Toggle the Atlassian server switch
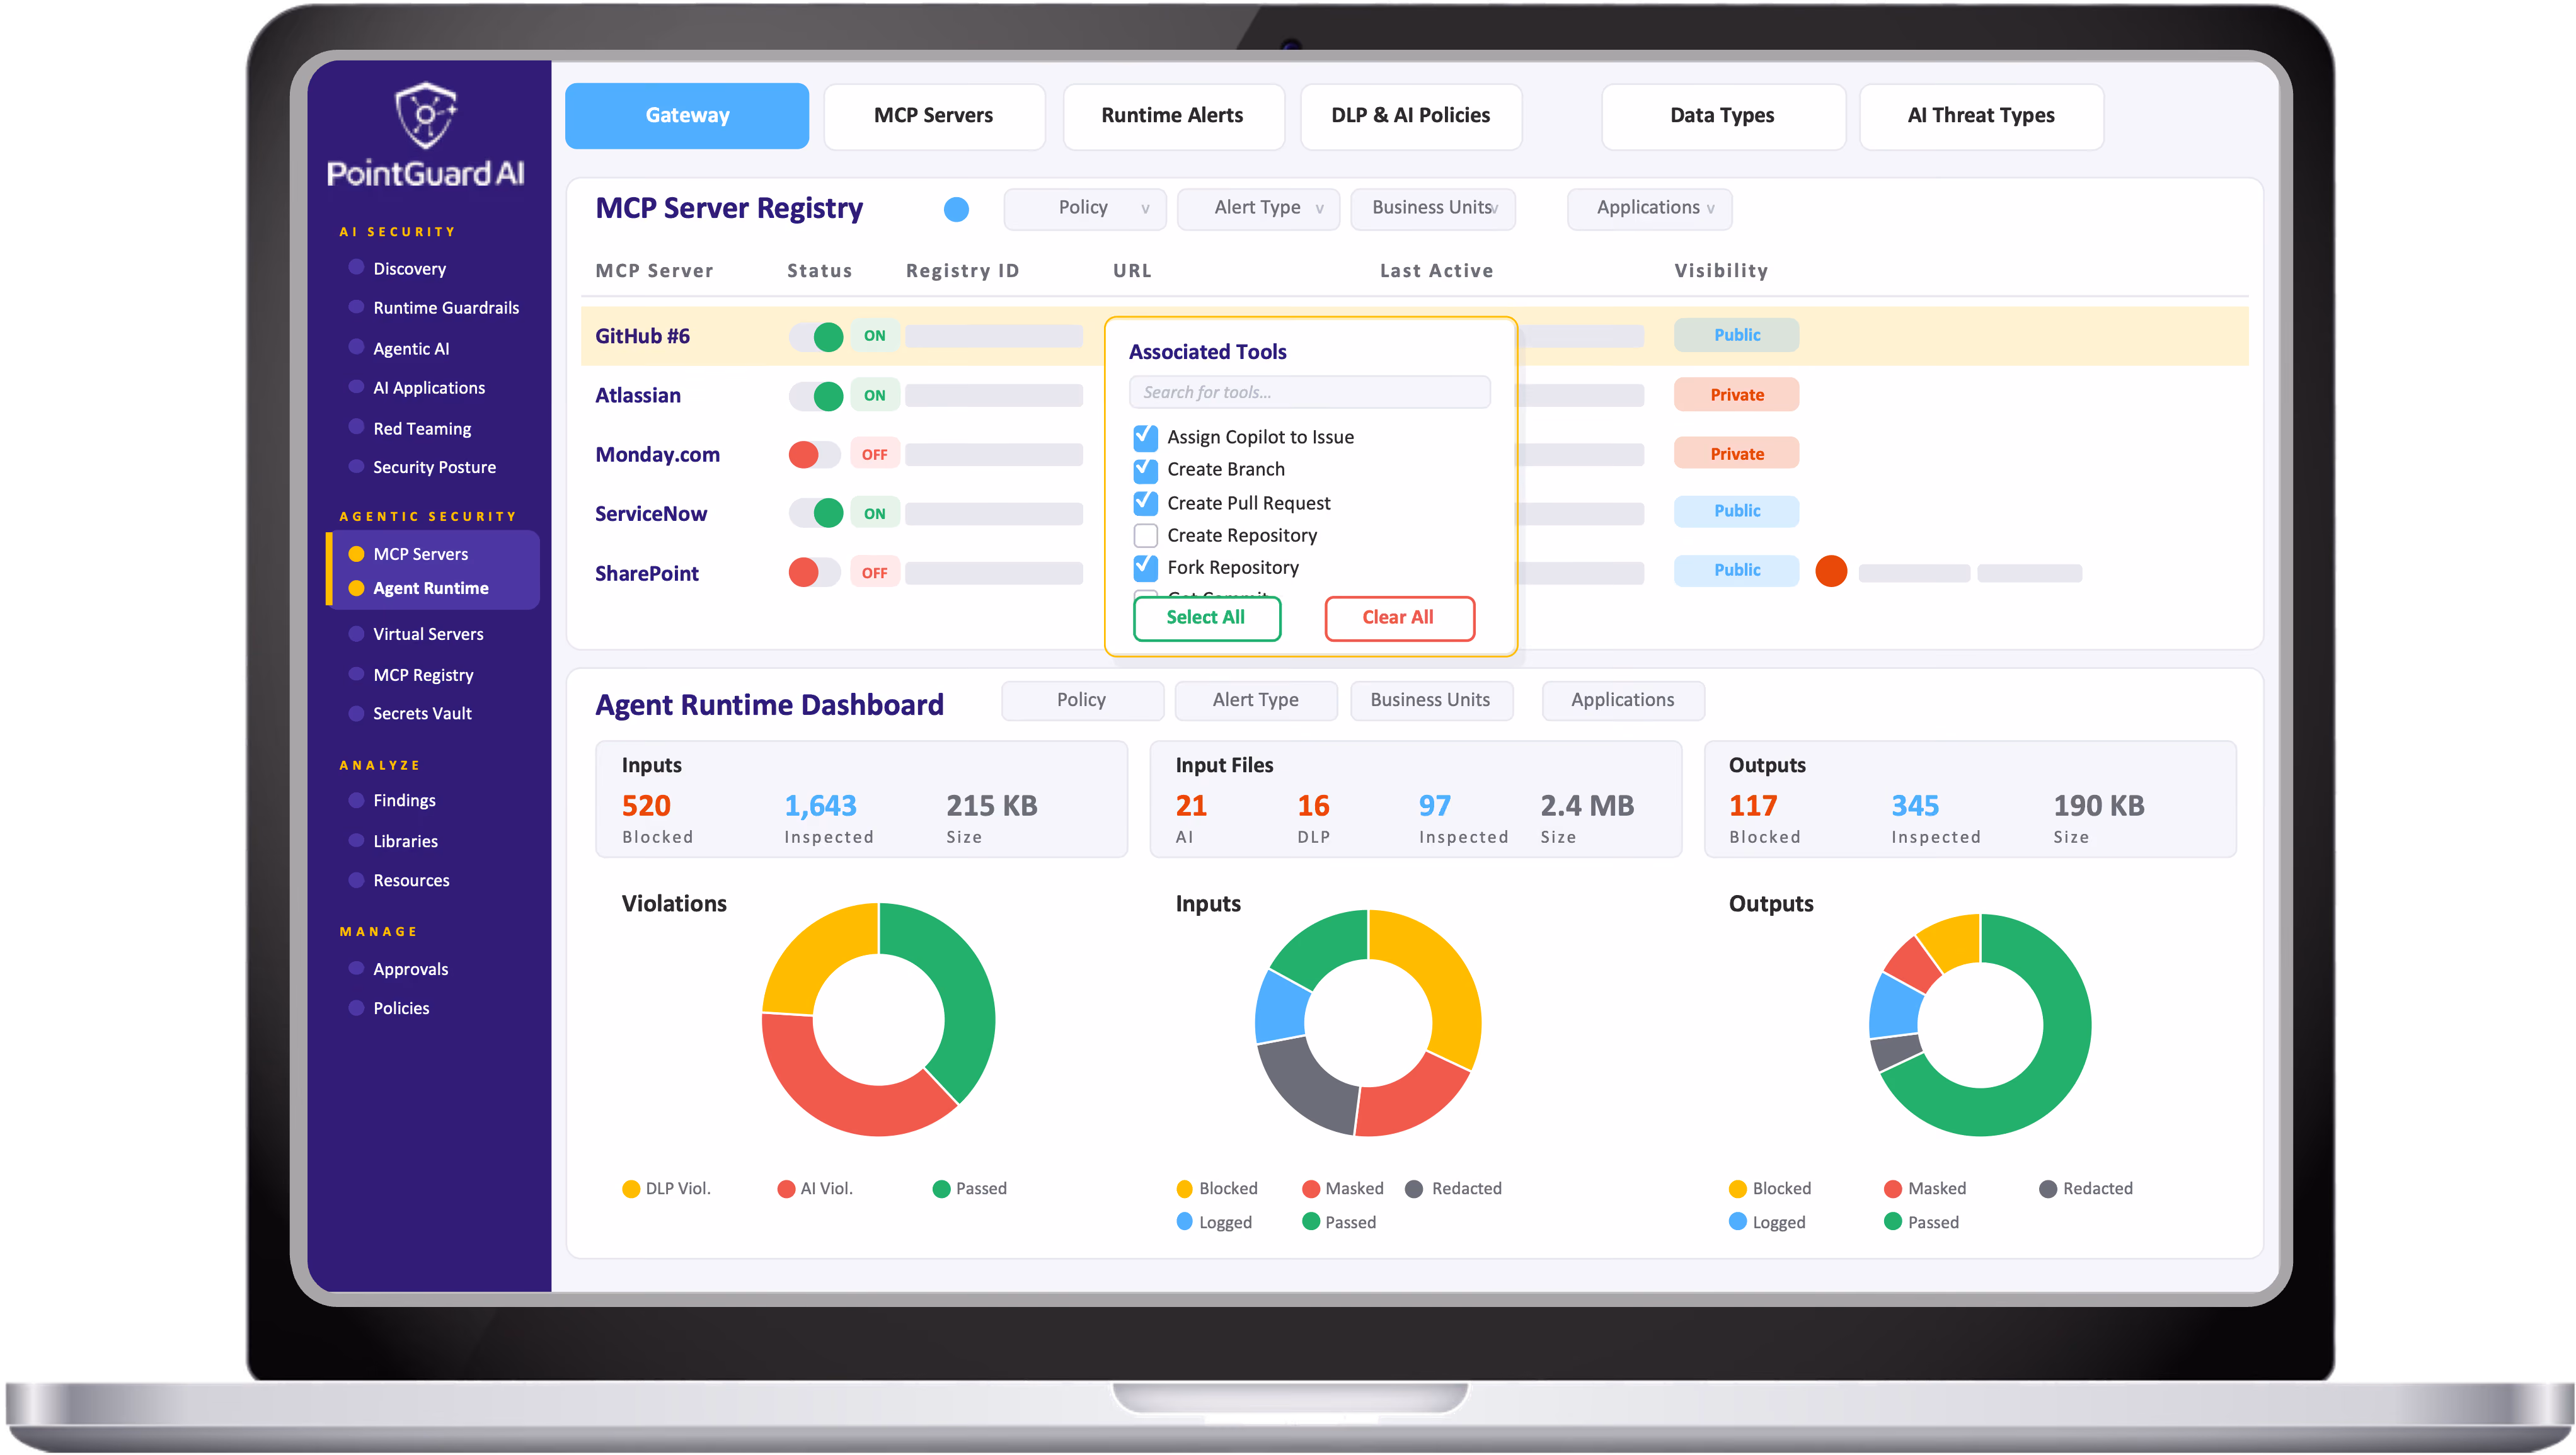 point(816,396)
